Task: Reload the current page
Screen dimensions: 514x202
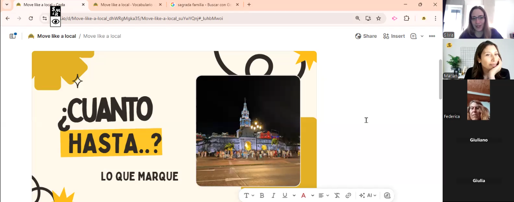Action: click(x=31, y=18)
